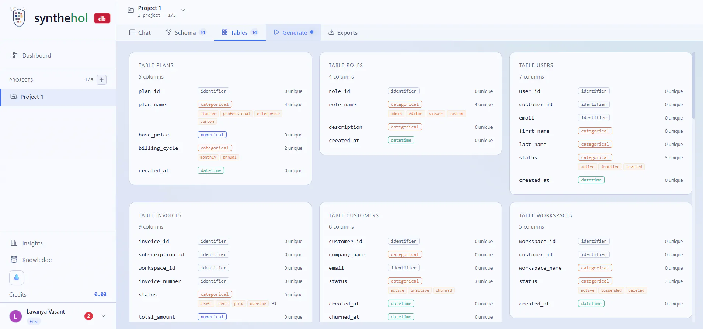Click the blue droplet credits icon
This screenshot has height=329, width=703.
[x=17, y=277]
